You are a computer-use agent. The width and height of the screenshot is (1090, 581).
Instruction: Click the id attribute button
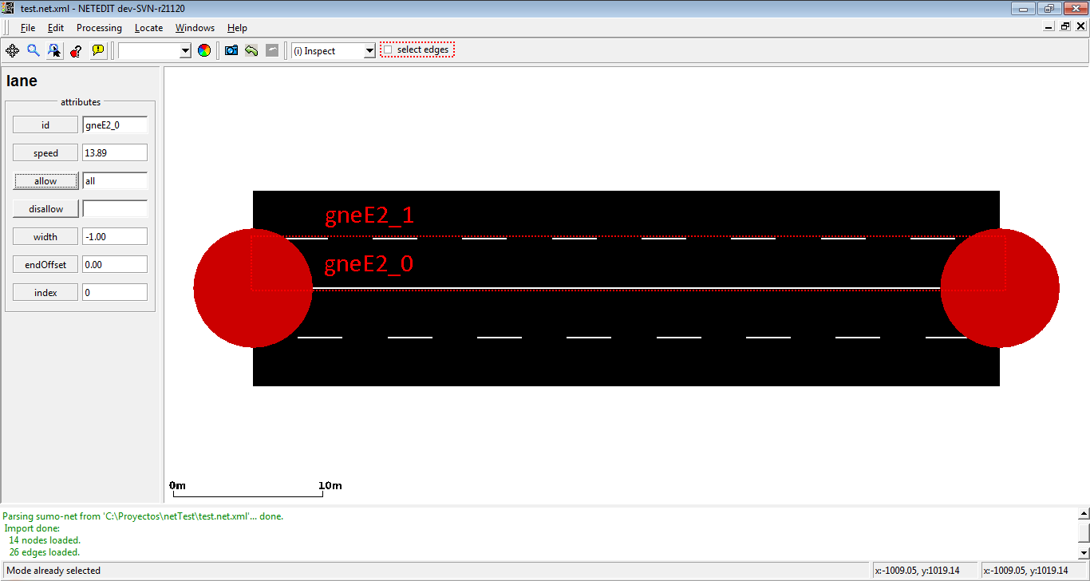[45, 125]
